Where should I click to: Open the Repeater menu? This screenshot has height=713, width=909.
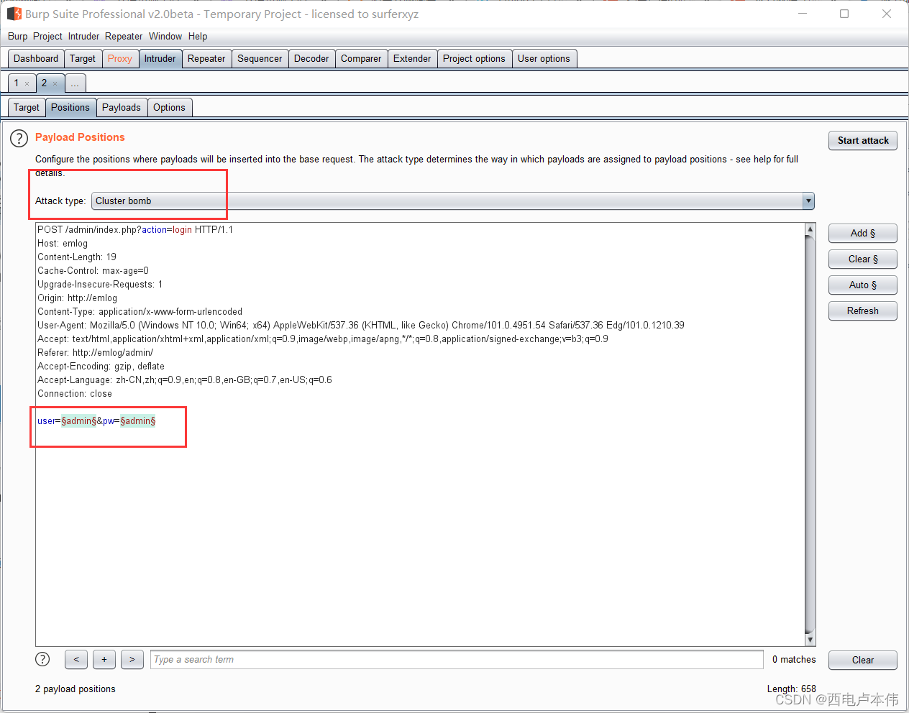124,36
